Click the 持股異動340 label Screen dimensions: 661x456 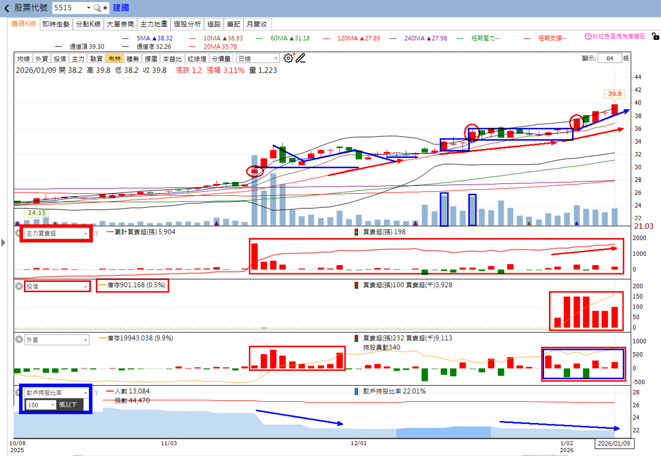pyautogui.click(x=382, y=347)
